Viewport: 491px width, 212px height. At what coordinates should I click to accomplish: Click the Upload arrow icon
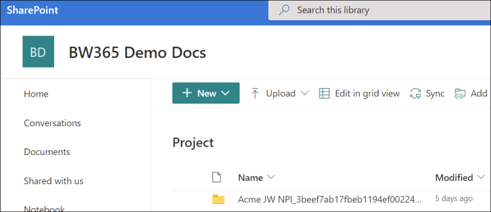255,94
